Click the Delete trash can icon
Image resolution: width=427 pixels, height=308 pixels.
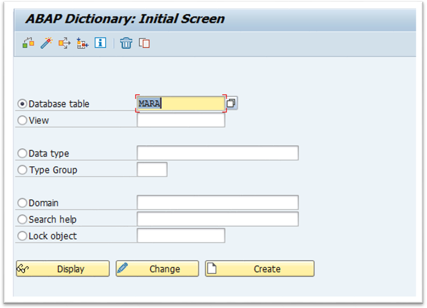point(126,43)
